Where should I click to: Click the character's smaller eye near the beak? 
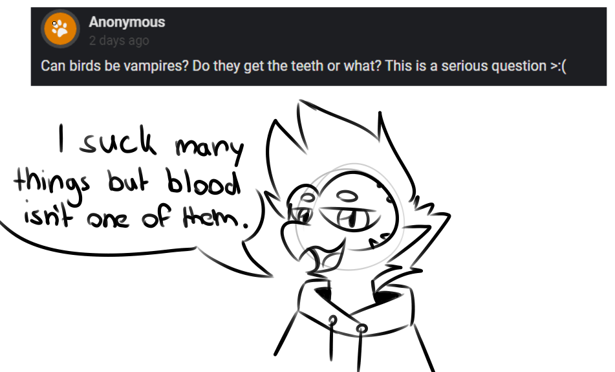(x=301, y=214)
